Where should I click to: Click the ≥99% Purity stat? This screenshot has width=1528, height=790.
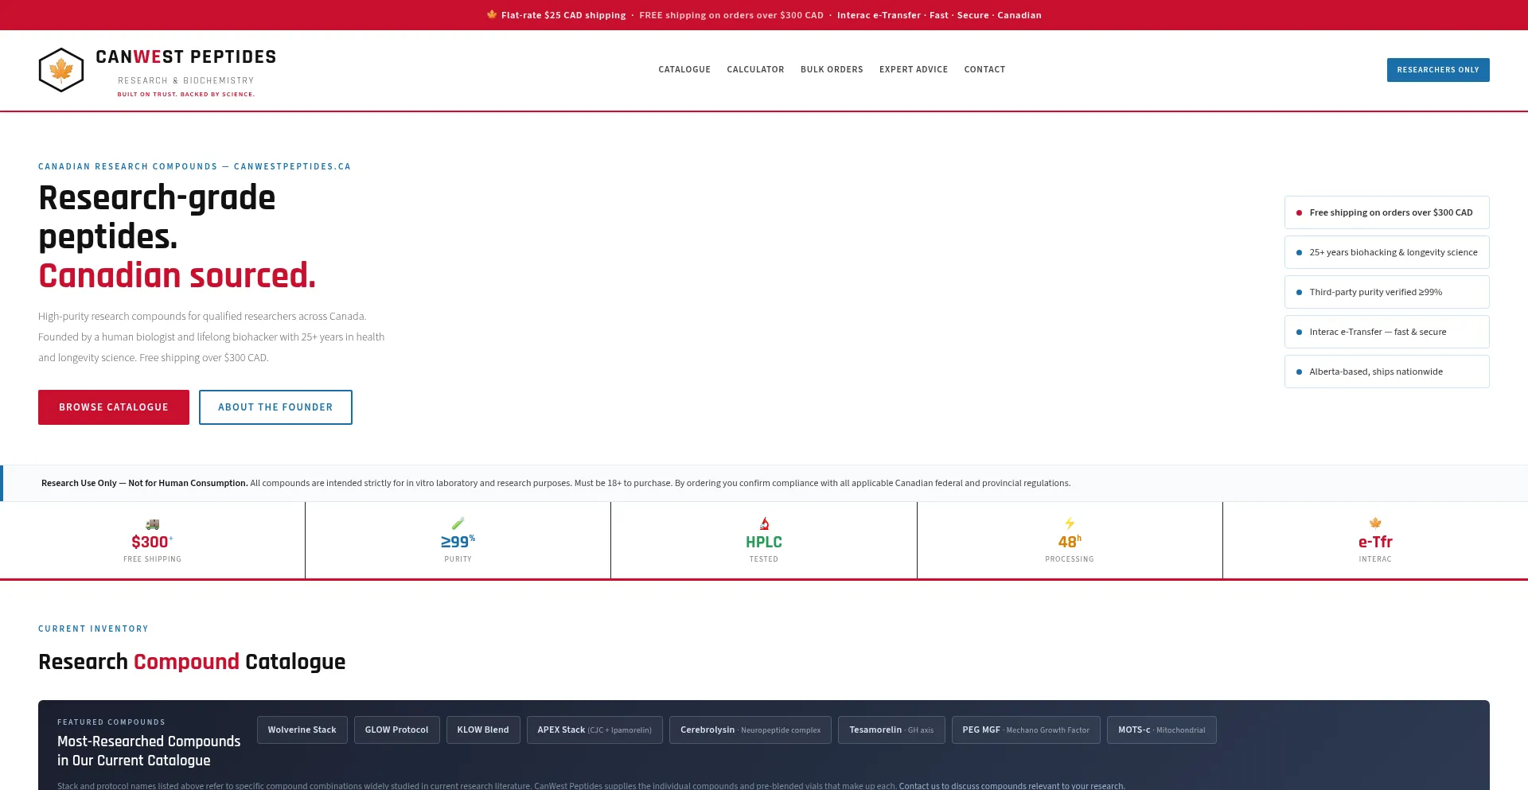coord(458,540)
